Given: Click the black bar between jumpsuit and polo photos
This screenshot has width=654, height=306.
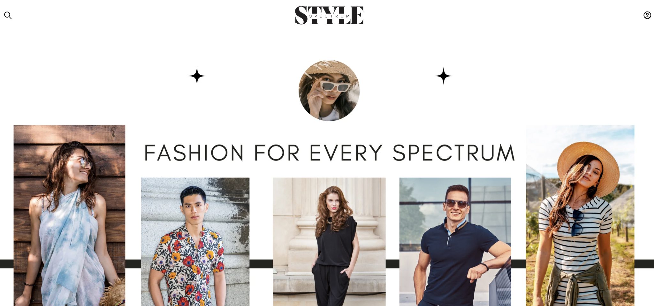Looking at the screenshot, I should coord(392,264).
